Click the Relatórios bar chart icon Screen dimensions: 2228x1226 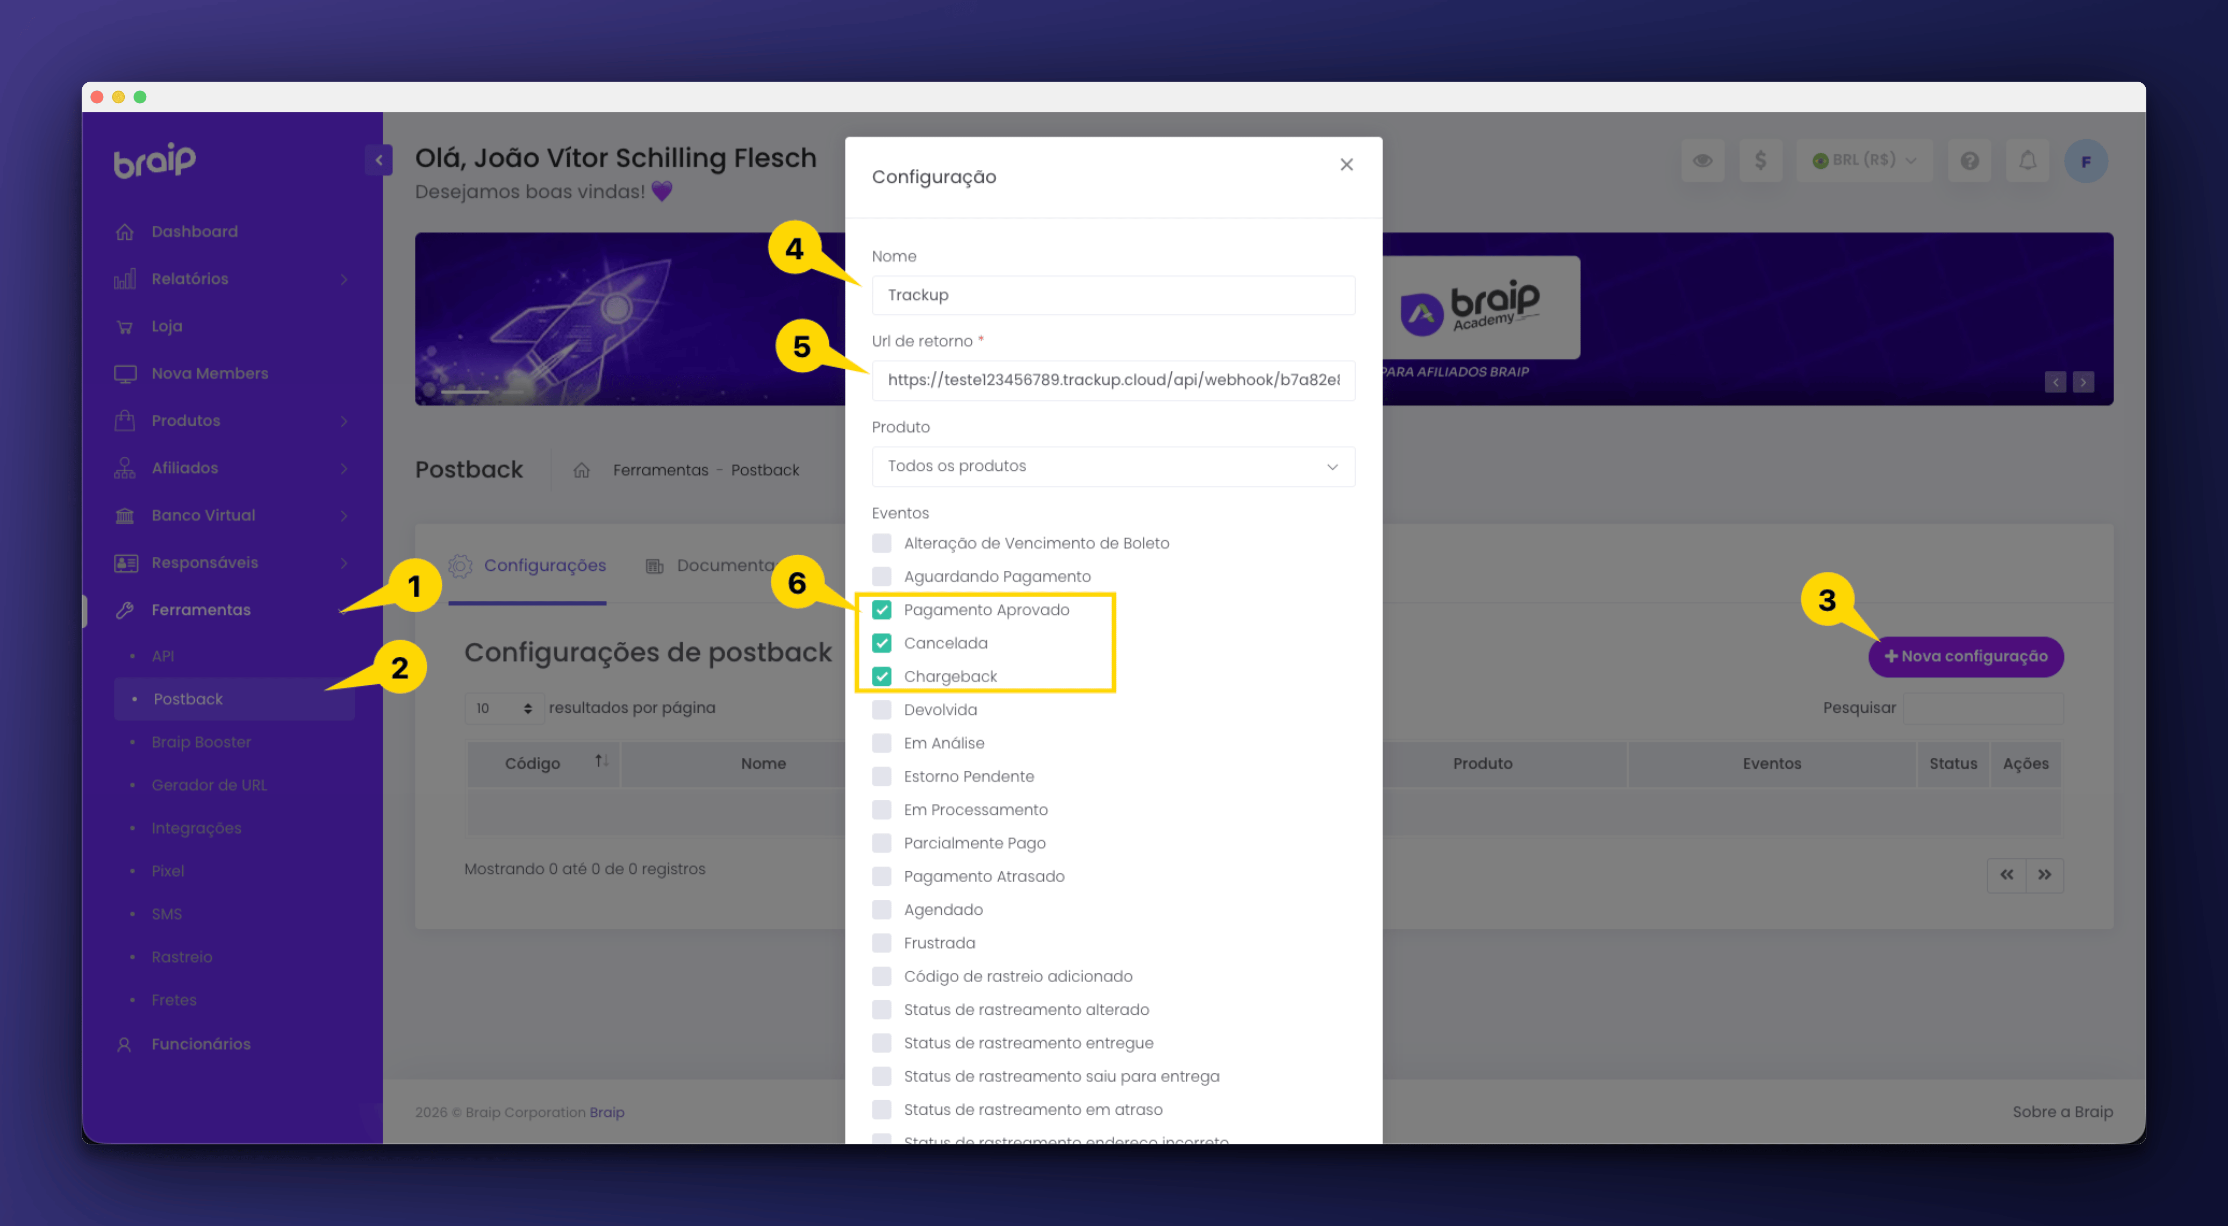(125, 279)
